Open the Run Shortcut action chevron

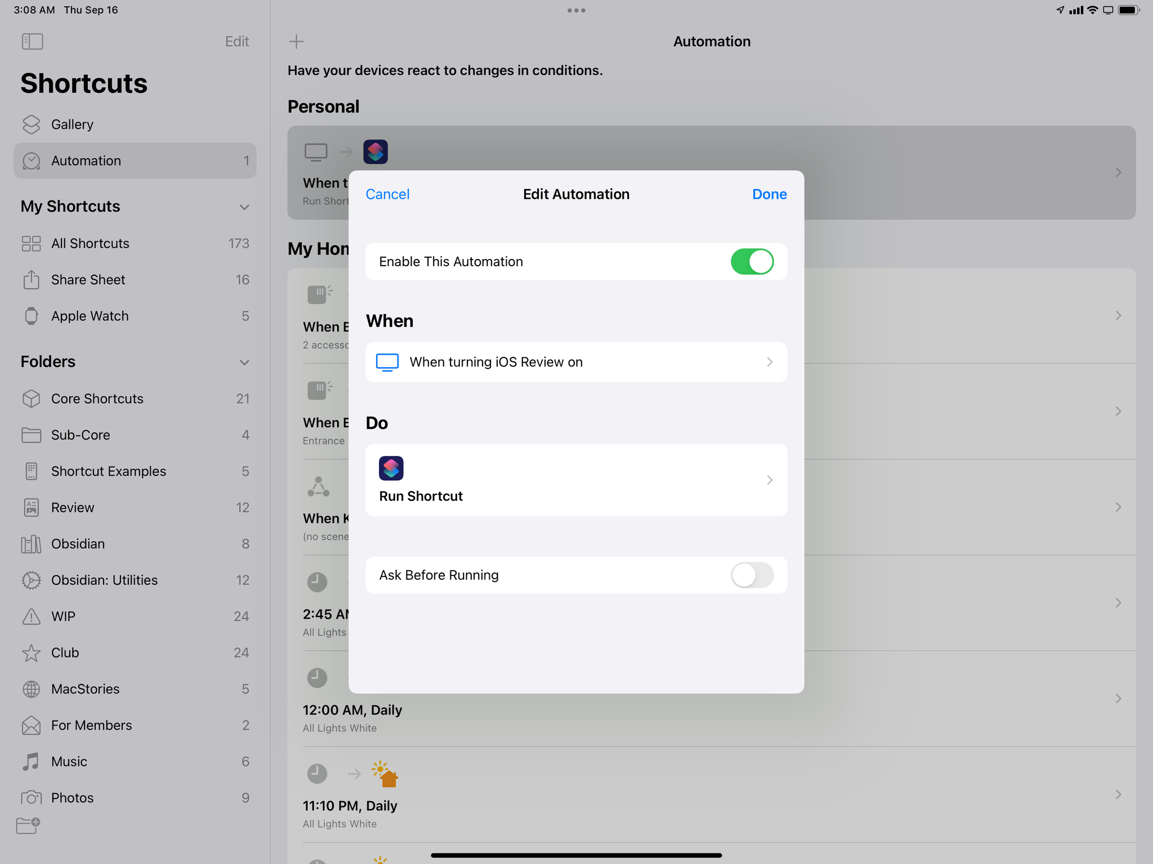(x=770, y=480)
